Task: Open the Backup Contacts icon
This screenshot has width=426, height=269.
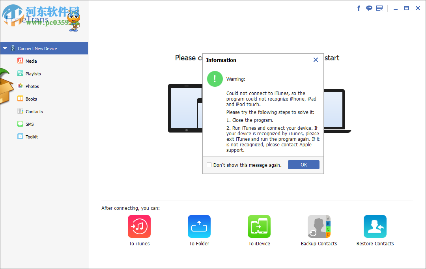Action: pos(319,226)
